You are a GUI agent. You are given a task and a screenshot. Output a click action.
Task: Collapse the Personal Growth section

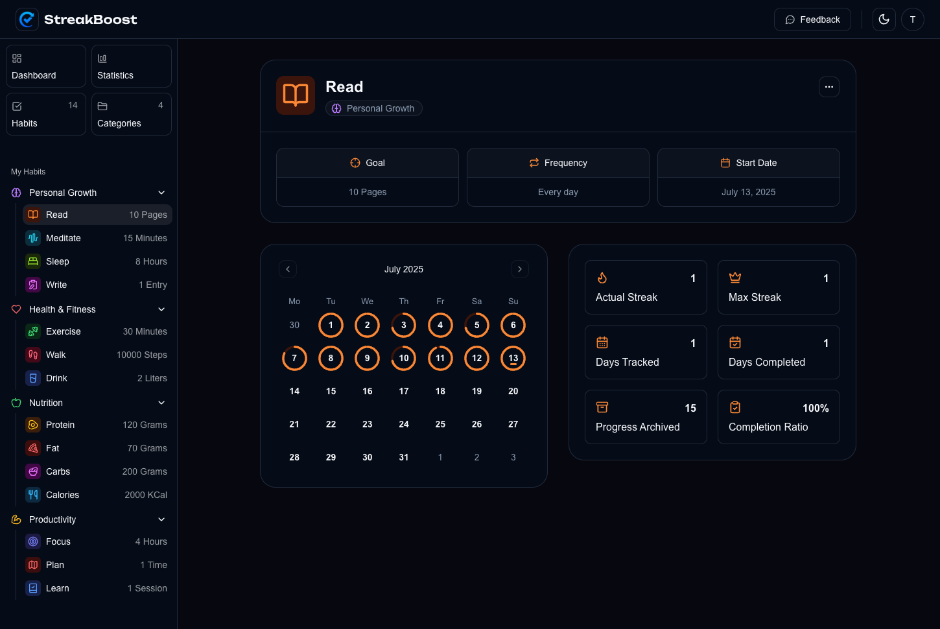(161, 193)
